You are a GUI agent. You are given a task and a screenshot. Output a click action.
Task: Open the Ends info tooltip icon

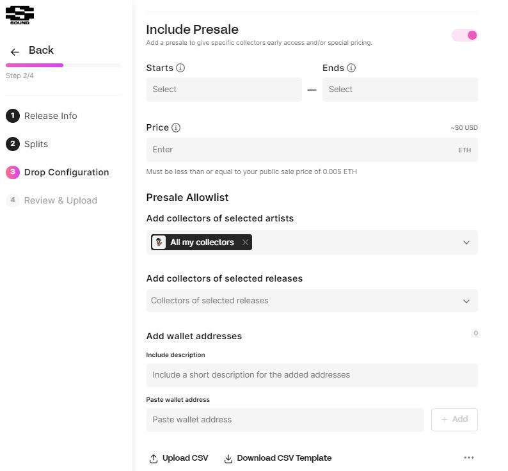351,68
